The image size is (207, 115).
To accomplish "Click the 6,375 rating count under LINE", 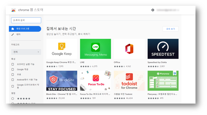I will (x=95, y=66).
